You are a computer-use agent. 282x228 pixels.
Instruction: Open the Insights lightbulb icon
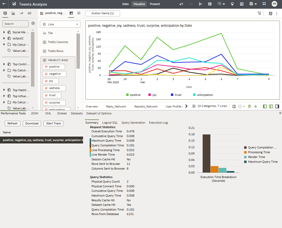pyautogui.click(x=232, y=4)
